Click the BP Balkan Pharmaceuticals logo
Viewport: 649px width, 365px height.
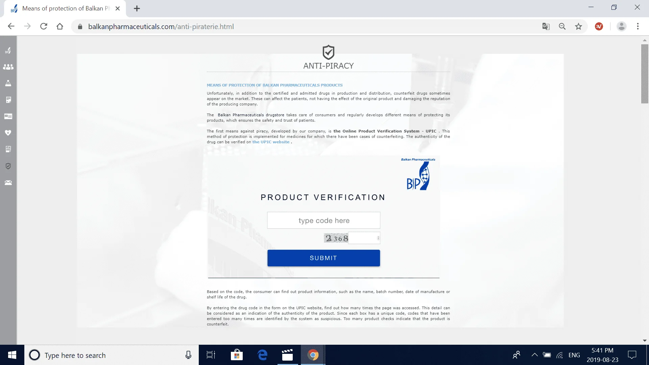pyautogui.click(x=418, y=174)
